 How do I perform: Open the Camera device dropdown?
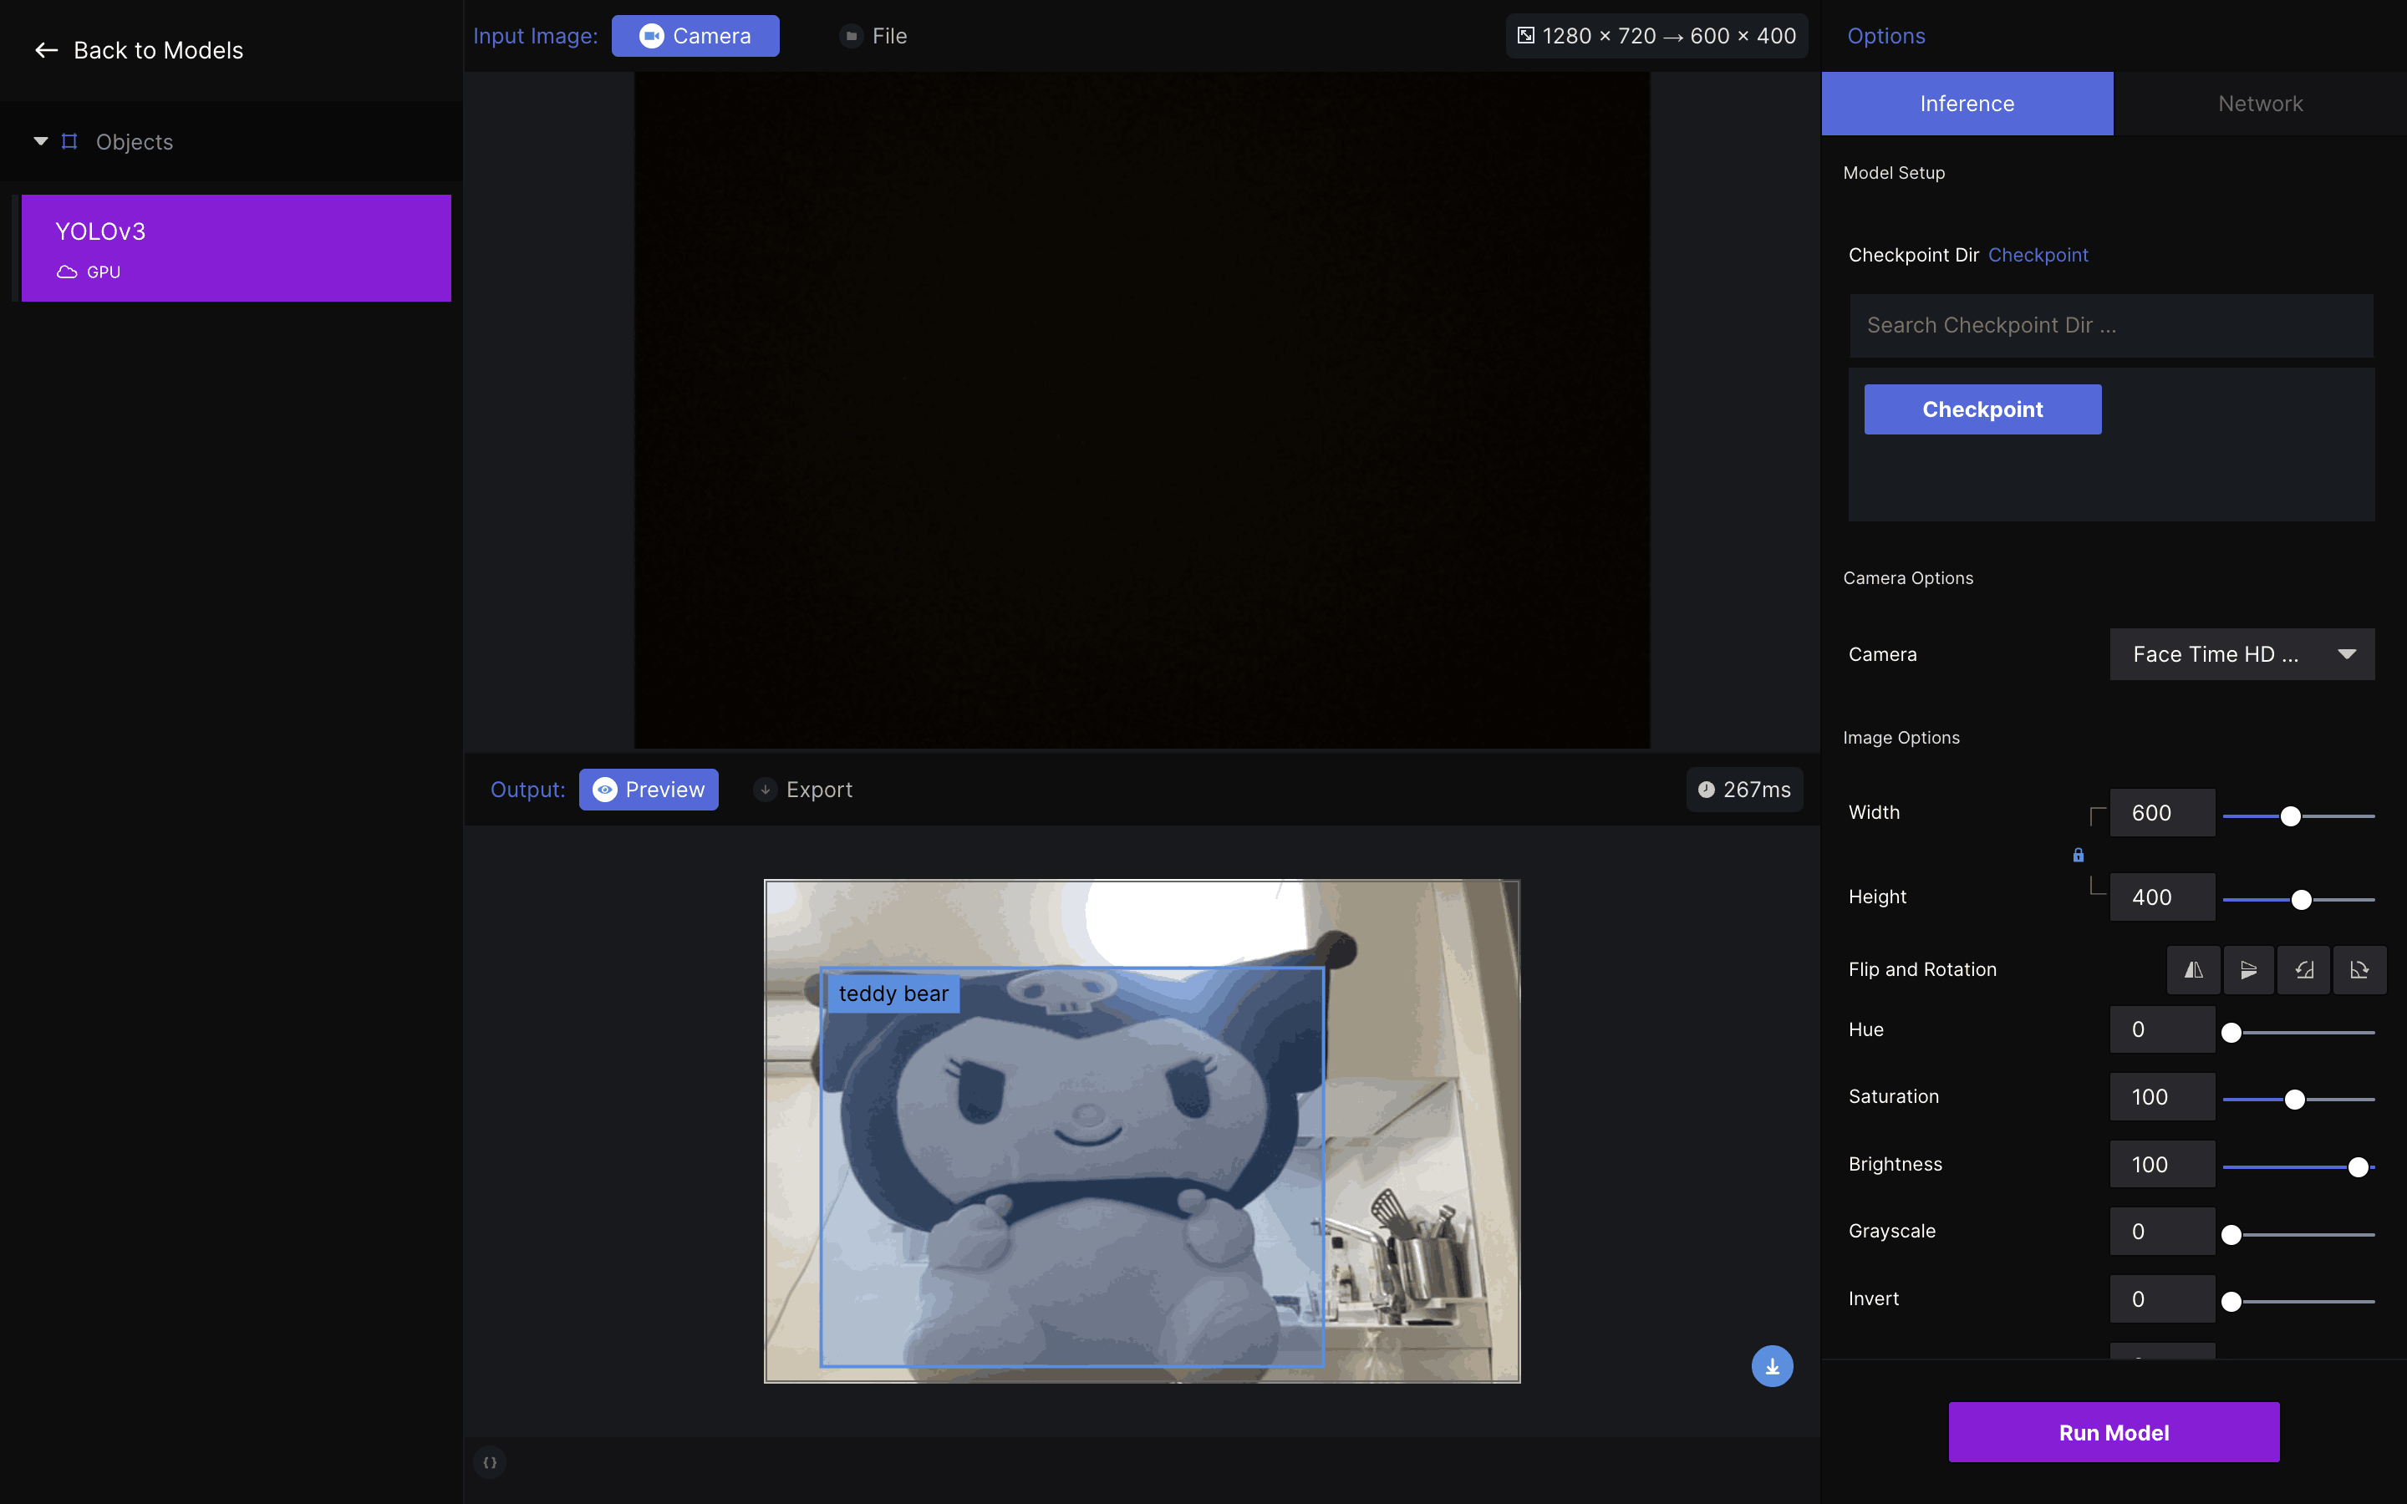(x=2242, y=654)
